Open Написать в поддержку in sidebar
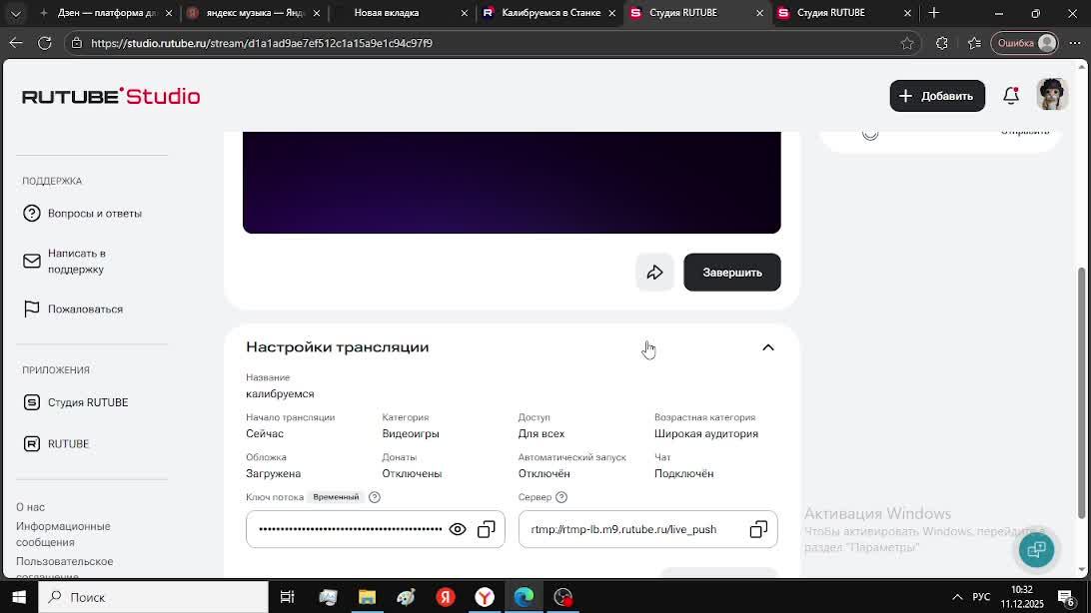The image size is (1091, 613). click(64, 262)
